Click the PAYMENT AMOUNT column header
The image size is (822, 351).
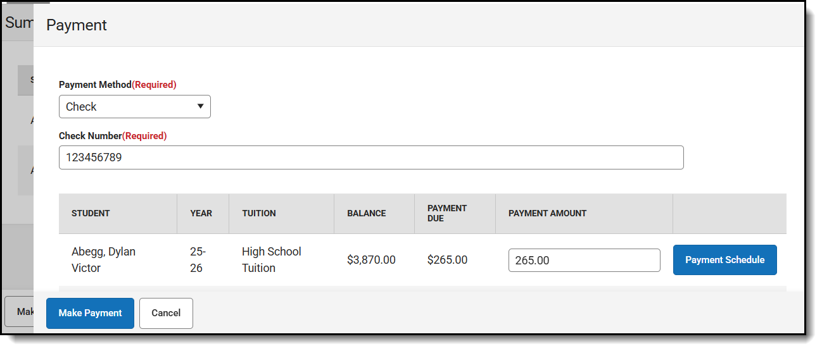[547, 214]
